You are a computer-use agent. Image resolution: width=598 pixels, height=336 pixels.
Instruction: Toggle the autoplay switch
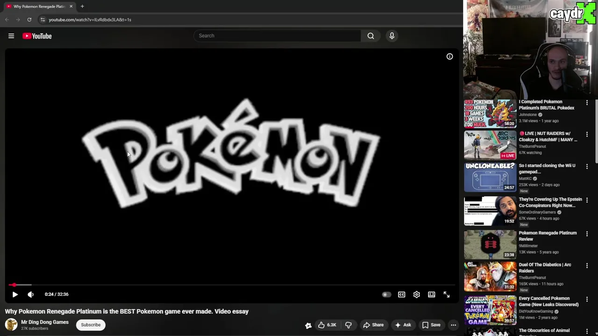386,294
